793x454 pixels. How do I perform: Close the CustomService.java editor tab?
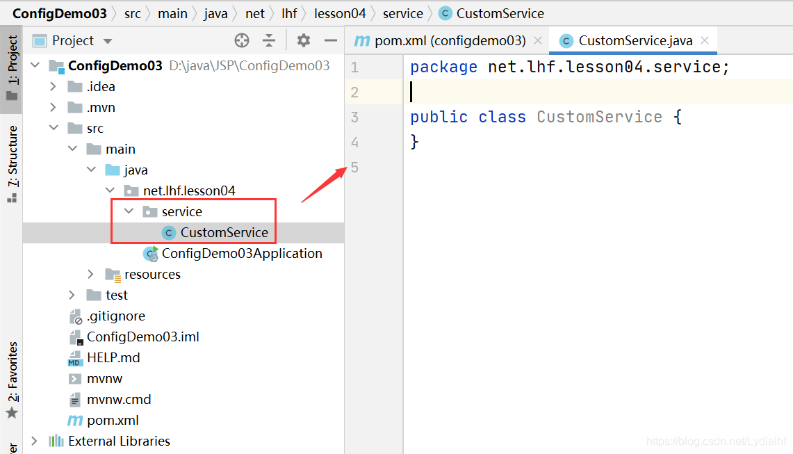click(x=705, y=40)
